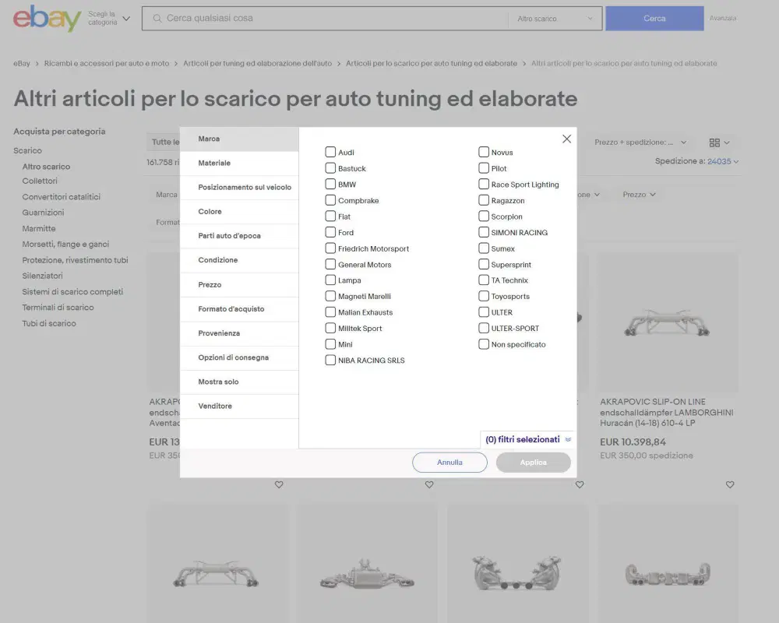Open the Marca filter dropdown behind the dialog
The image size is (779, 623).
(x=167, y=195)
